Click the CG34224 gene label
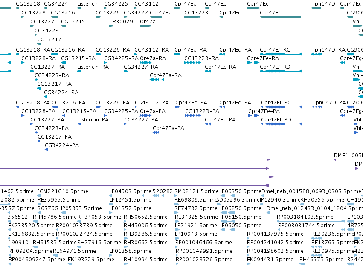 click(56, 4)
